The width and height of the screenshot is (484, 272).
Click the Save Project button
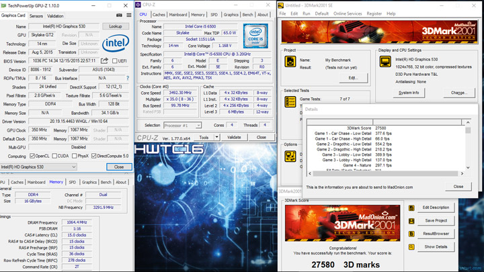pos(436,221)
